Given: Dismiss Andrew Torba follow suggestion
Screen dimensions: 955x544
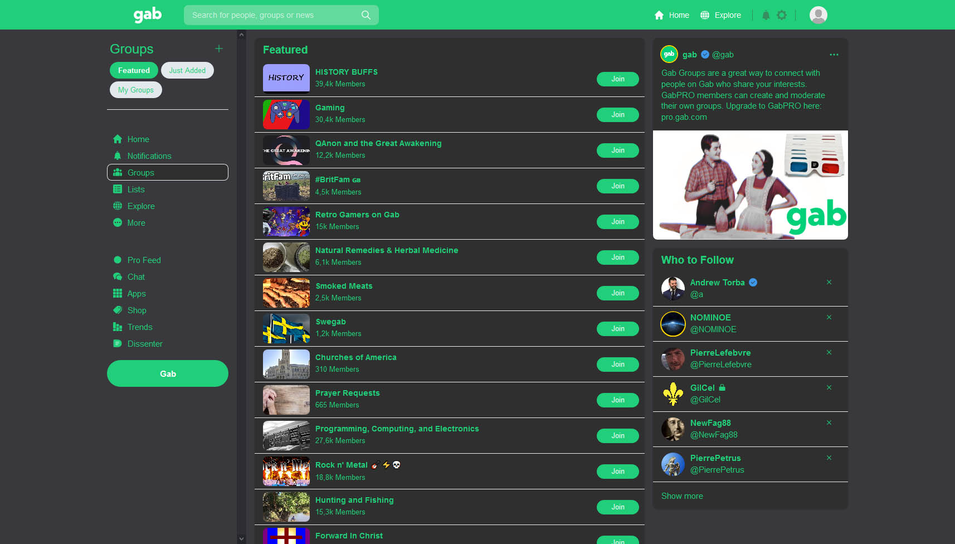Looking at the screenshot, I should [x=829, y=282].
